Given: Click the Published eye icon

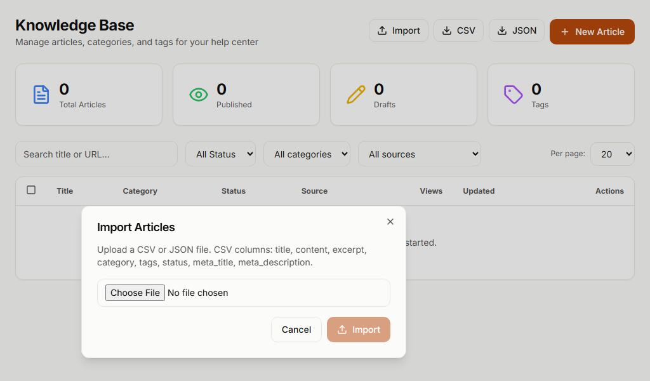Looking at the screenshot, I should (x=199, y=95).
